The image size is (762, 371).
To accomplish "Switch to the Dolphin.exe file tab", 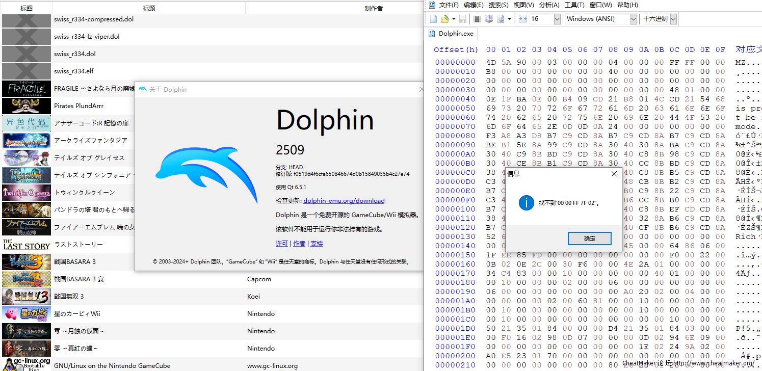I will [x=456, y=34].
